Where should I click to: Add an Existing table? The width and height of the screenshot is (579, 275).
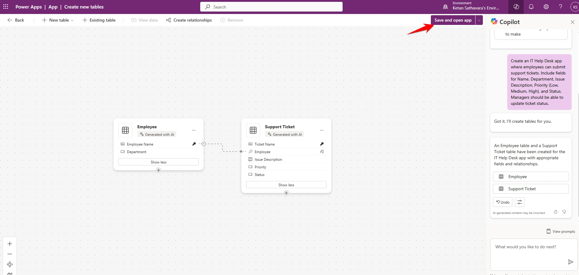pyautogui.click(x=99, y=20)
